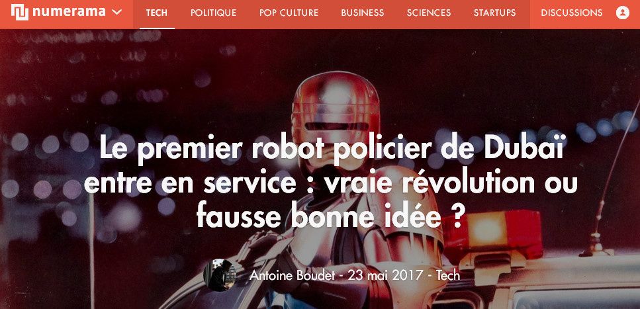Open the Business section
This screenshot has width=640, height=309.
tap(363, 13)
